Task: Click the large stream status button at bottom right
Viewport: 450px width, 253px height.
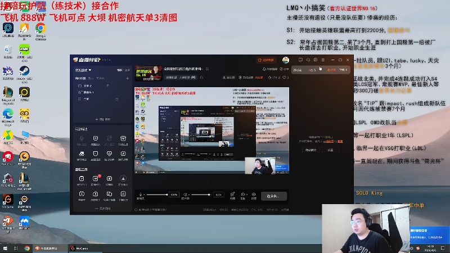Action: pos(274,196)
